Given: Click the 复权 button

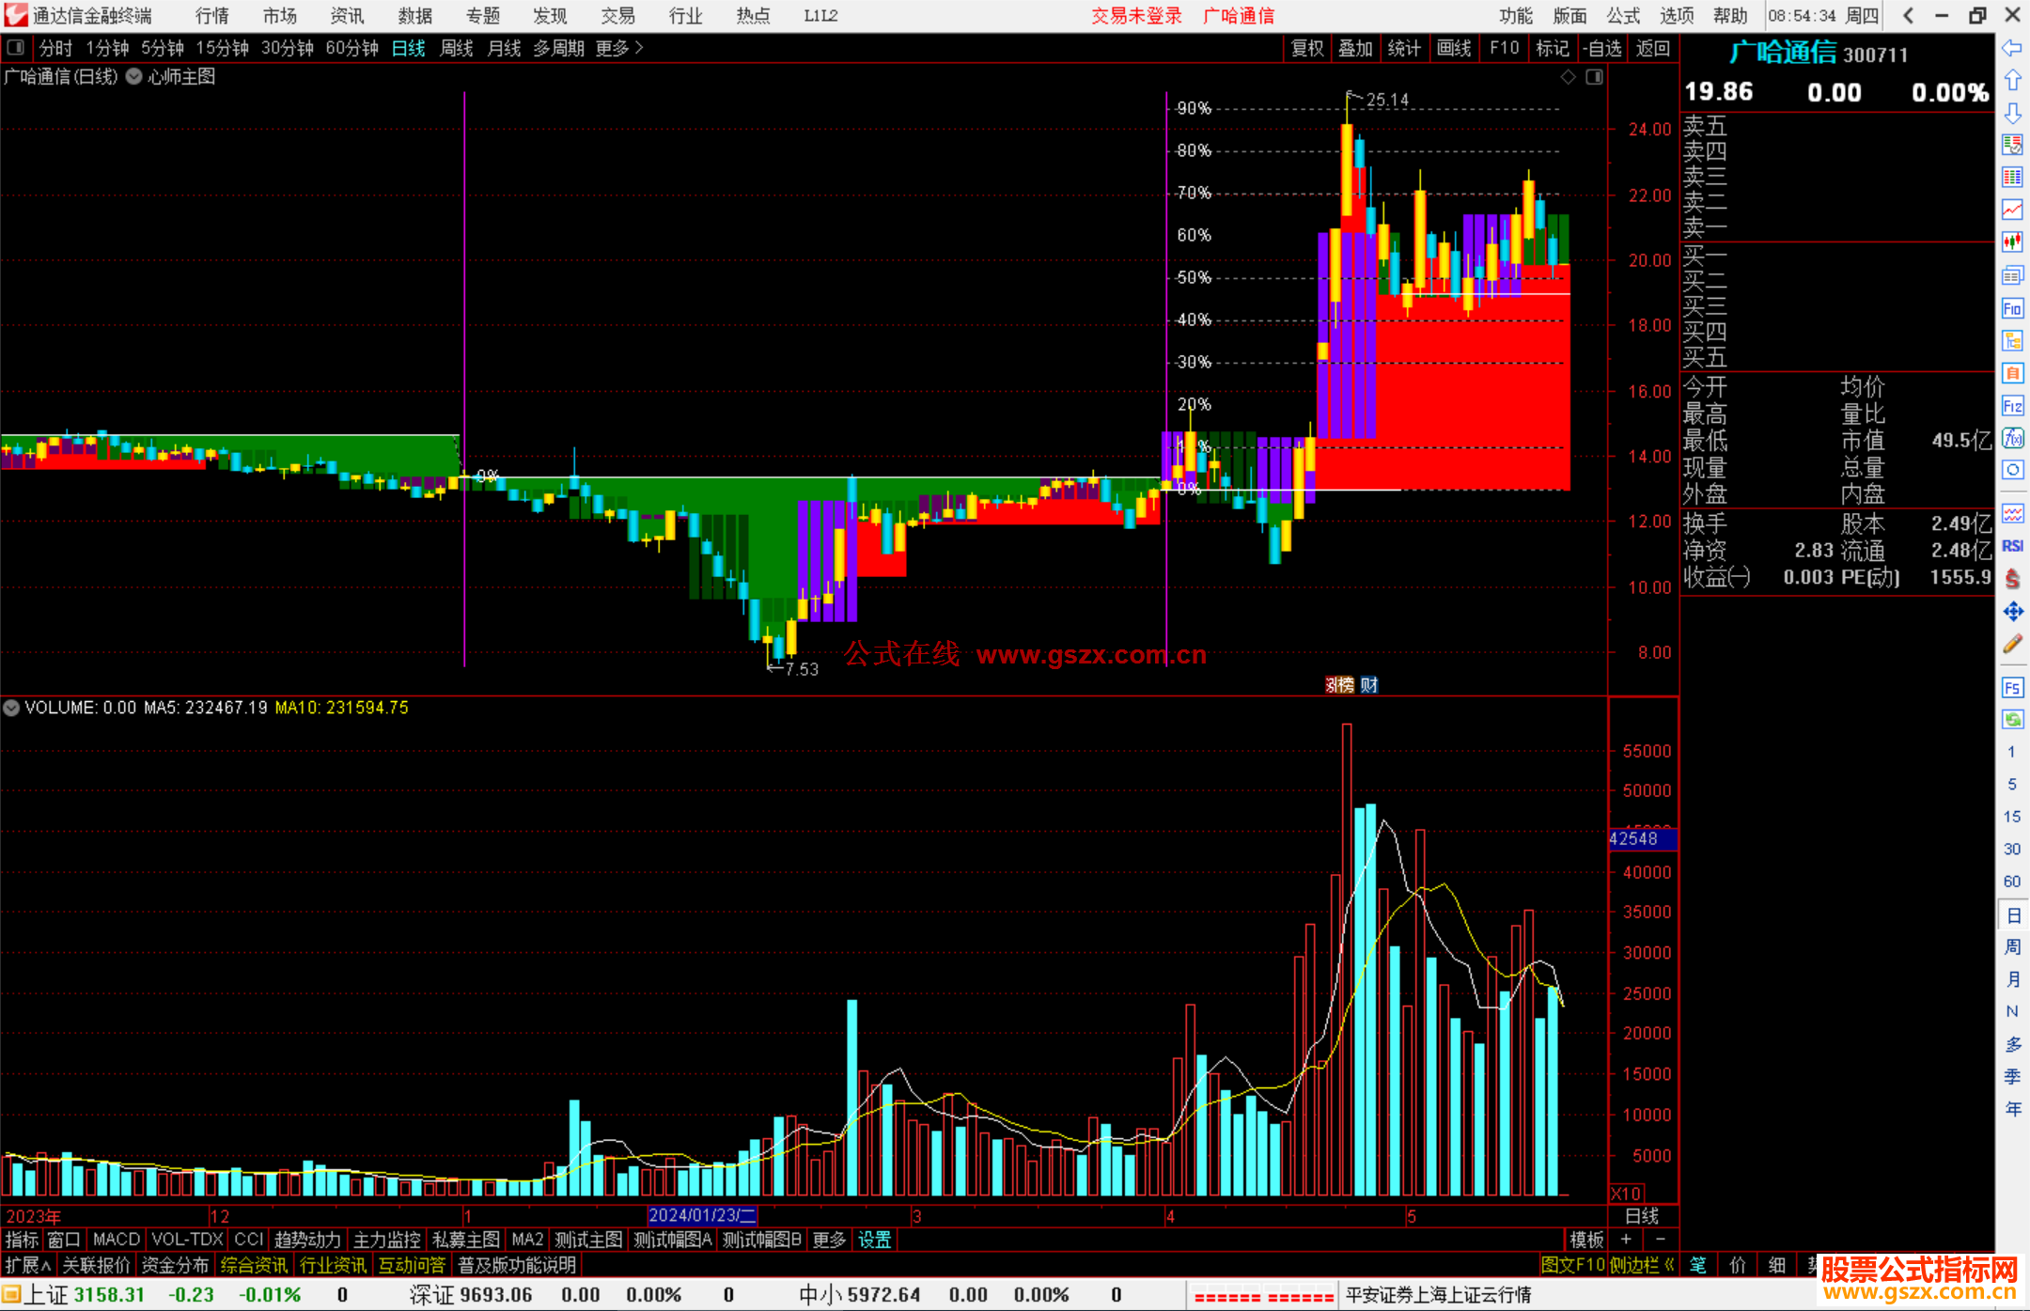Looking at the screenshot, I should click(x=1306, y=48).
